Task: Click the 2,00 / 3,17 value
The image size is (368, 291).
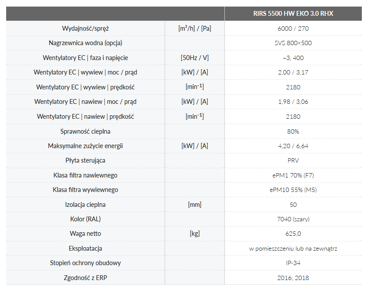Action: click(293, 72)
